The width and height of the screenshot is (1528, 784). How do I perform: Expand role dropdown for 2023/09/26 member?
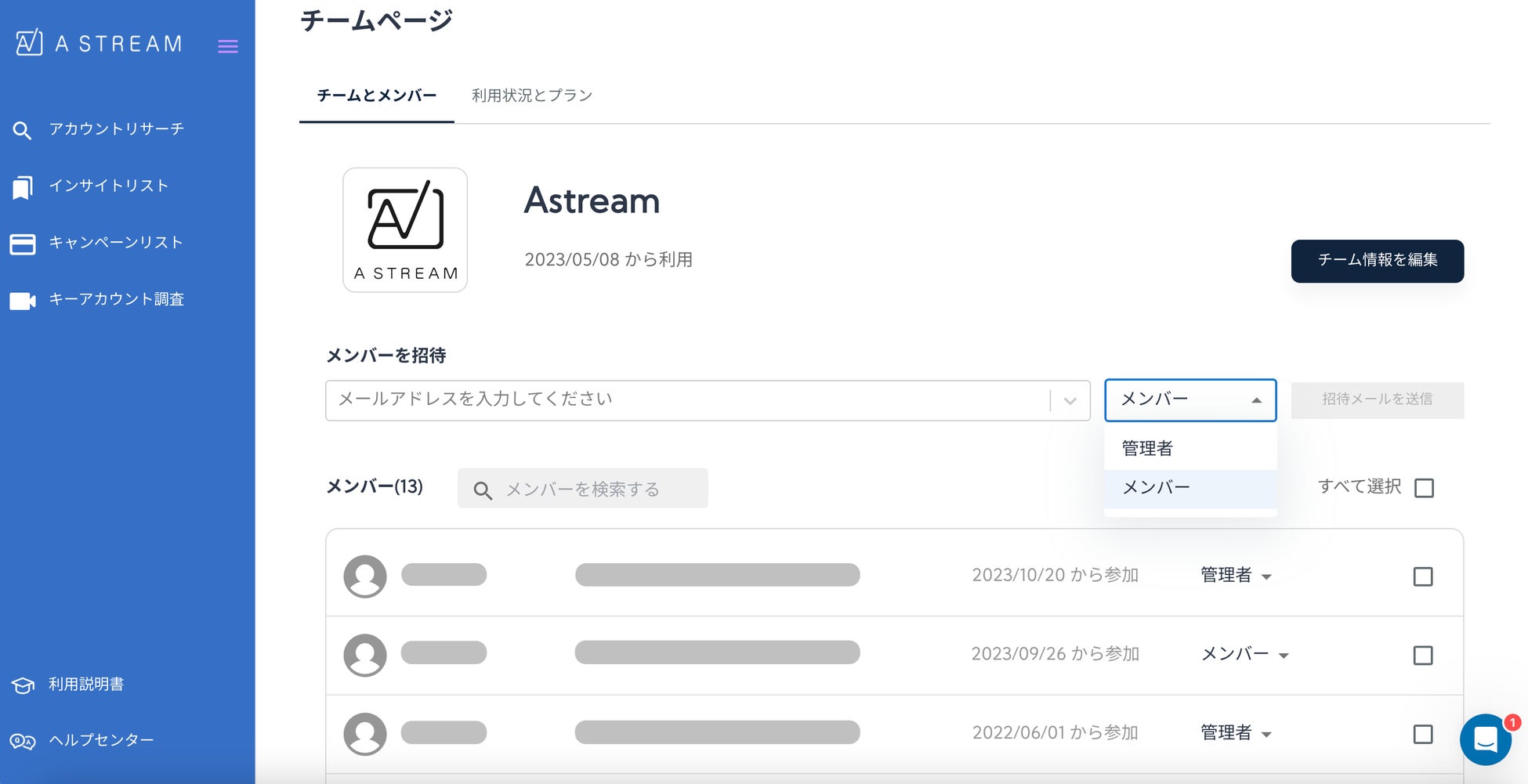coord(1245,654)
